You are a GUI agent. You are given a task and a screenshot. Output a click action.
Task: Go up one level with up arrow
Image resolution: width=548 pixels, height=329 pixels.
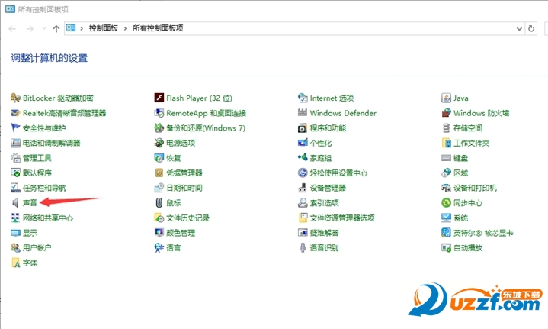pos(56,29)
